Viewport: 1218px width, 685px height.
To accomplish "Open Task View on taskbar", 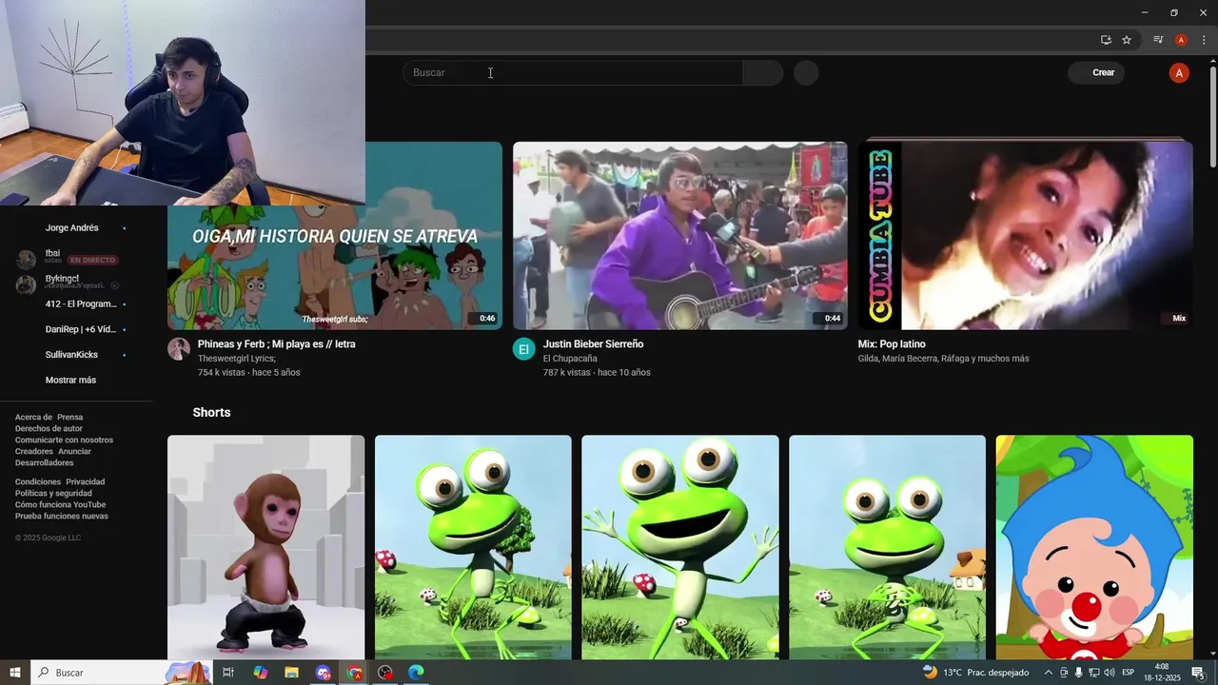I will (228, 673).
